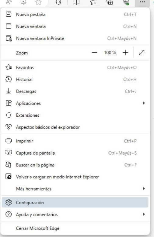Image resolution: width=154 pixels, height=237 pixels.
Task: Choose Historial menu entry
Action: coord(75,79)
